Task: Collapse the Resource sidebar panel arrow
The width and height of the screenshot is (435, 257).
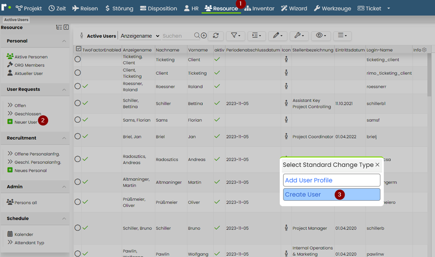Action: 66,27
